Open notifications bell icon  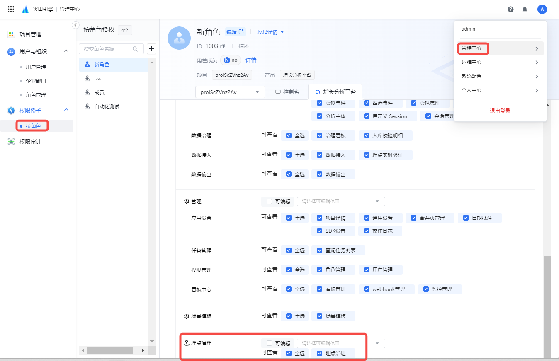(x=525, y=9)
